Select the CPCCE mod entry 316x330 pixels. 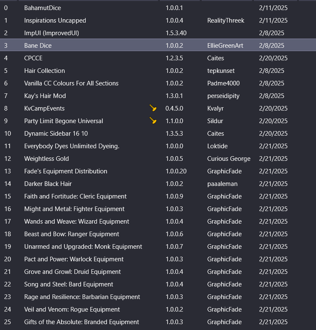(x=33, y=58)
